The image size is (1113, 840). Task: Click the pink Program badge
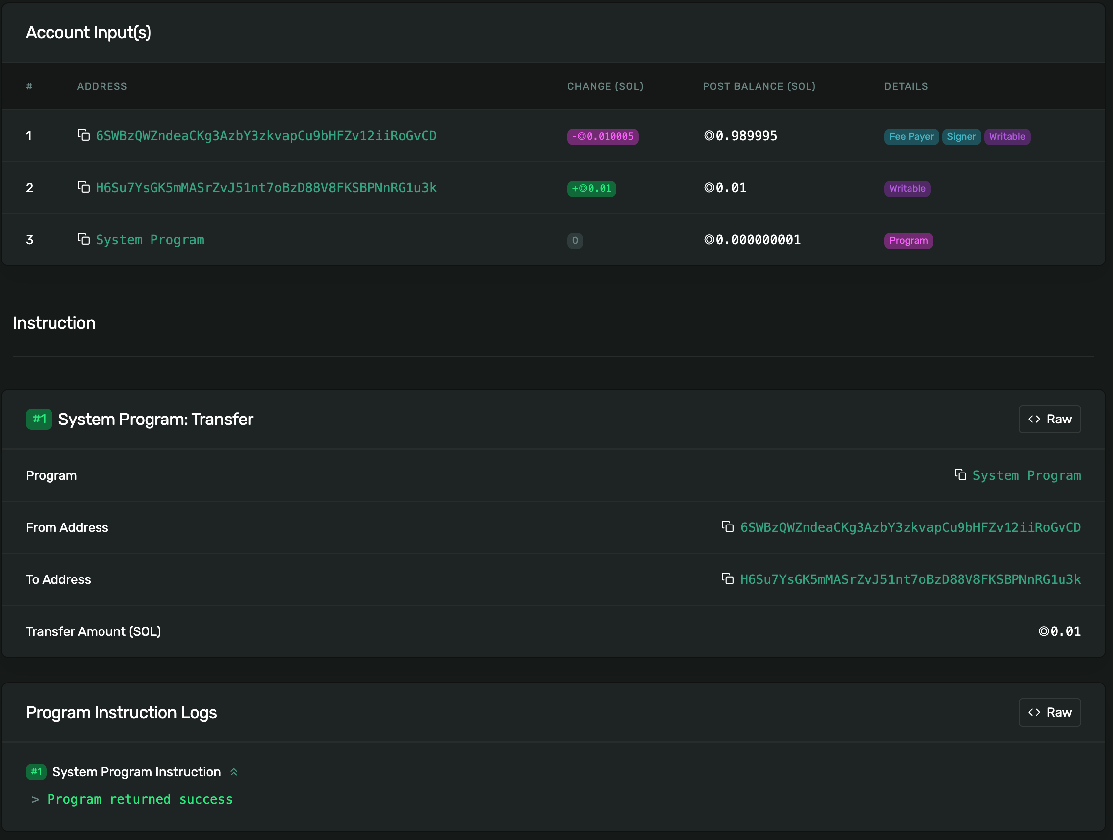tap(908, 240)
